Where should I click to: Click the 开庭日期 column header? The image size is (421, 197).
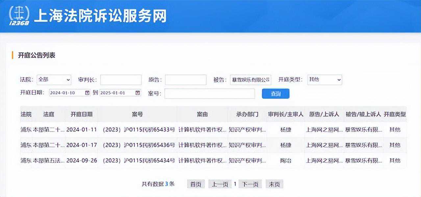[x=82, y=114]
